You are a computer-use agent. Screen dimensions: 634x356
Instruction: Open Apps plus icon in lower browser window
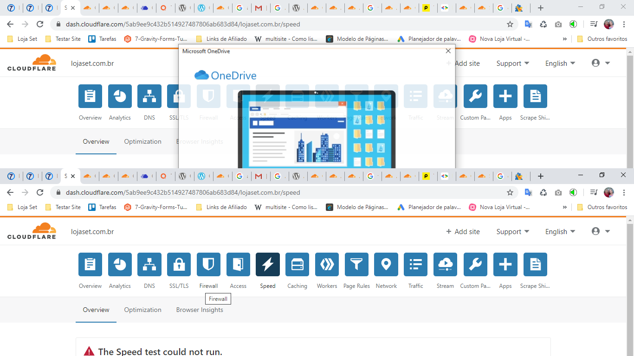(505, 265)
